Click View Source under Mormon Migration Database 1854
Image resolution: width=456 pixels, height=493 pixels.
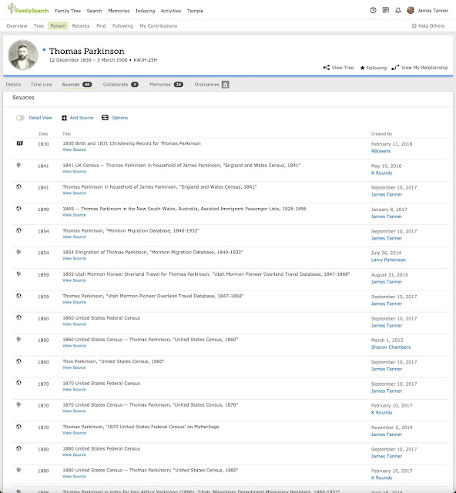coord(74,236)
